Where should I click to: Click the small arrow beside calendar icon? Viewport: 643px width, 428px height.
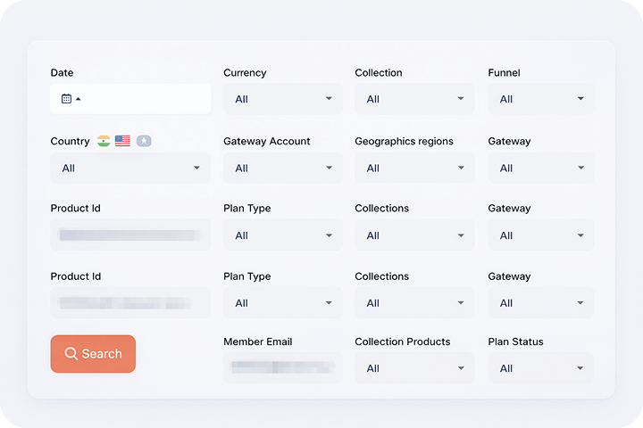coord(78,99)
